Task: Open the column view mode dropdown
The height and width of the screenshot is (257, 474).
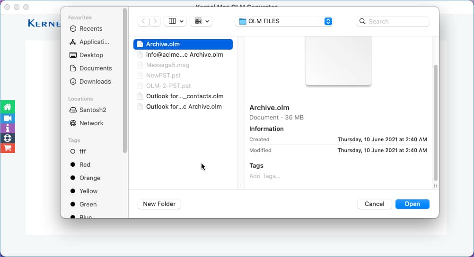Action: point(176,21)
